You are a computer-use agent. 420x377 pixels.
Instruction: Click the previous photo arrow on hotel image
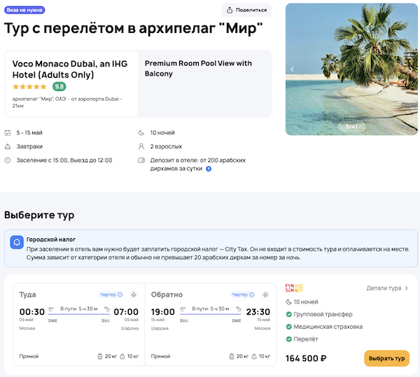(x=293, y=69)
